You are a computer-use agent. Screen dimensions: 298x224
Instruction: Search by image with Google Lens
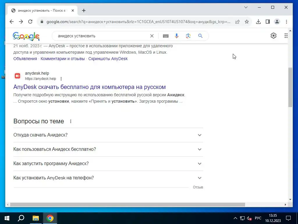188,36
